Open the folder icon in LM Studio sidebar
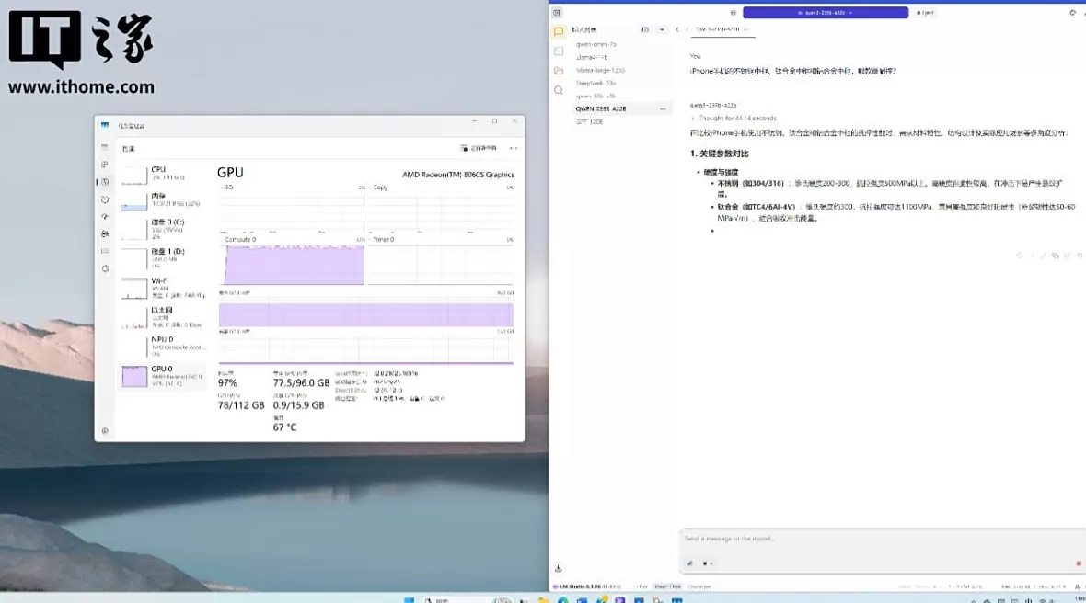This screenshot has width=1086, height=603. (559, 71)
